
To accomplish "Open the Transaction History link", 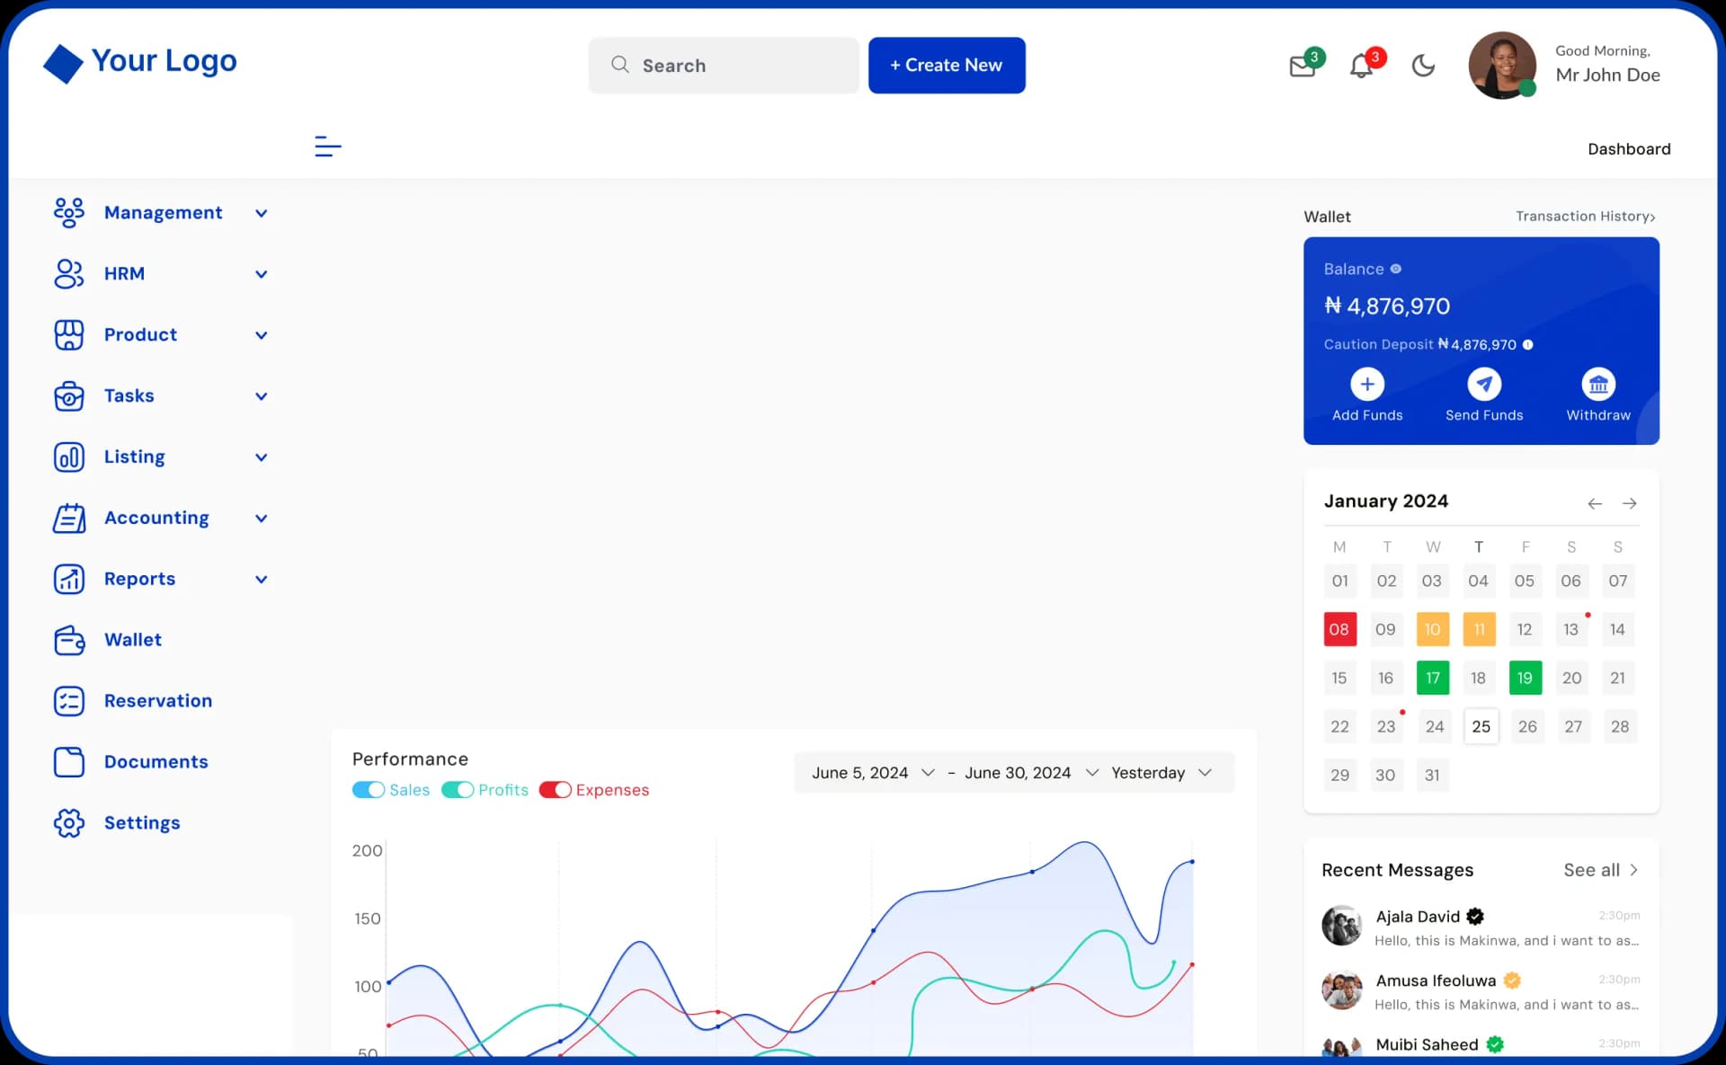I will coord(1585,217).
